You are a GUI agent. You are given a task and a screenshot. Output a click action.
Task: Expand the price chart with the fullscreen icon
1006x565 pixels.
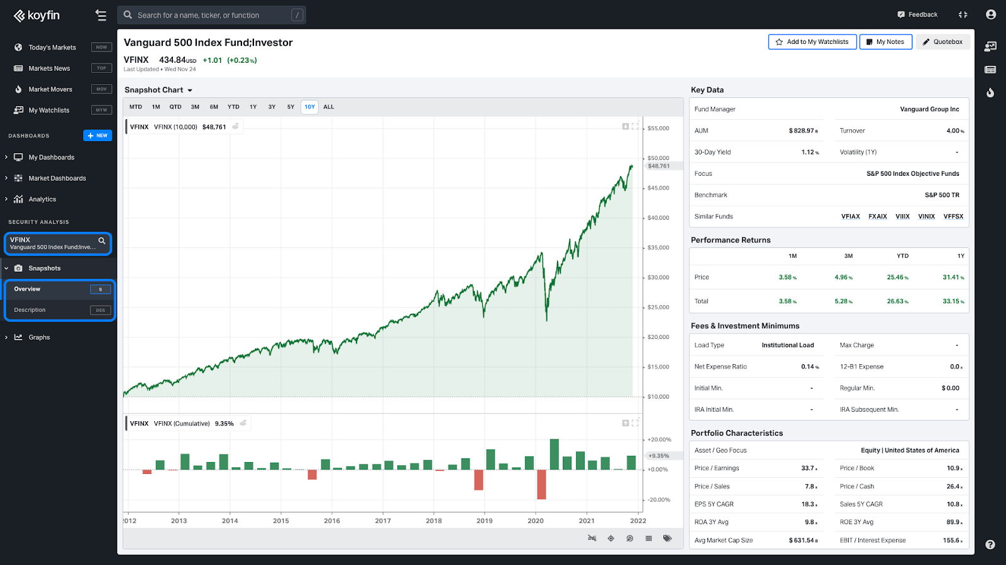pos(635,127)
